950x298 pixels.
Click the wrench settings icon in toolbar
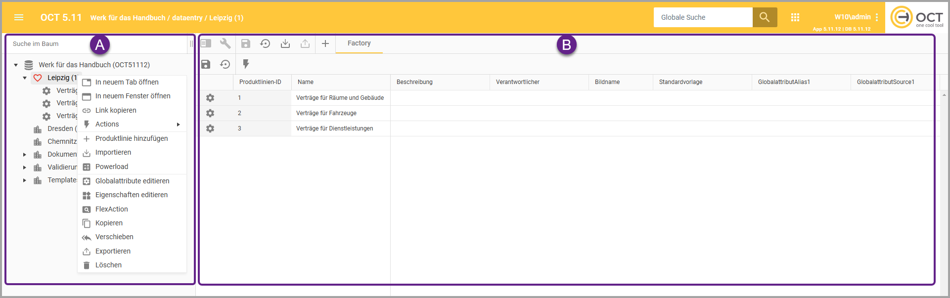[x=226, y=43]
